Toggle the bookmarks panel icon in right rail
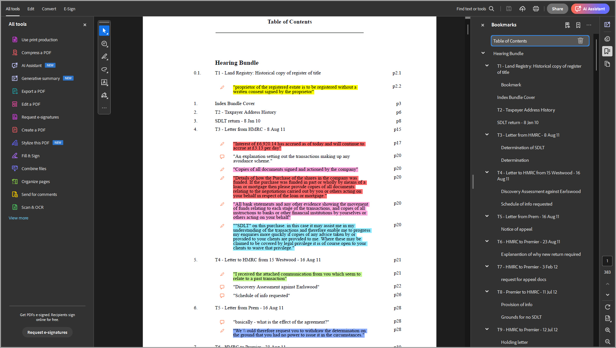 [x=607, y=51]
